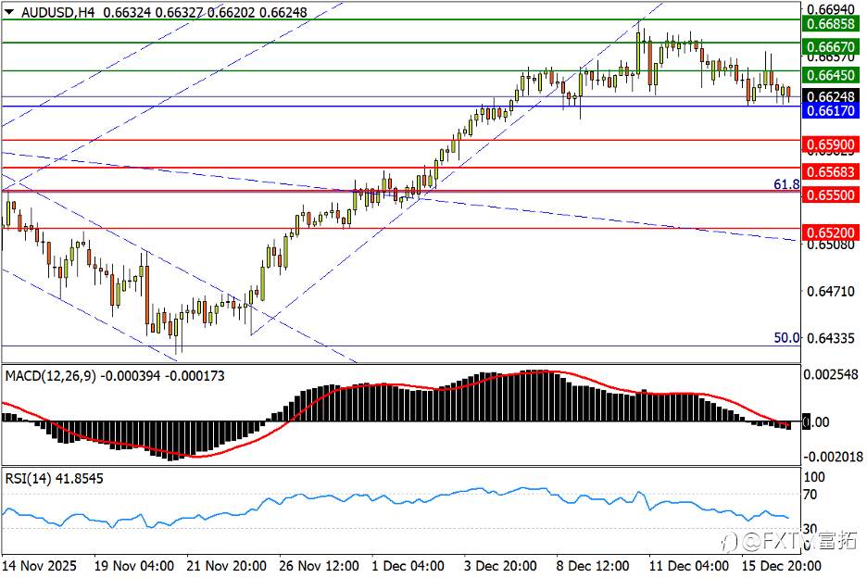
Task: Click the MACD -0.002018 scale value
Action: 833,457
